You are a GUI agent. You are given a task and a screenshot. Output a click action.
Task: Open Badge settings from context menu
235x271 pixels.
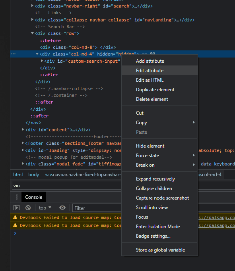click(159, 236)
